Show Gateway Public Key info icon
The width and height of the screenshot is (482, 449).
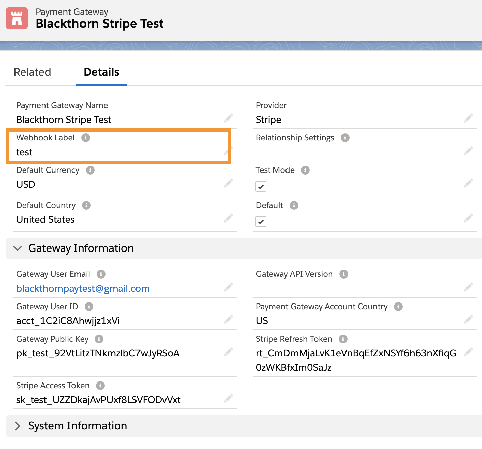99,339
